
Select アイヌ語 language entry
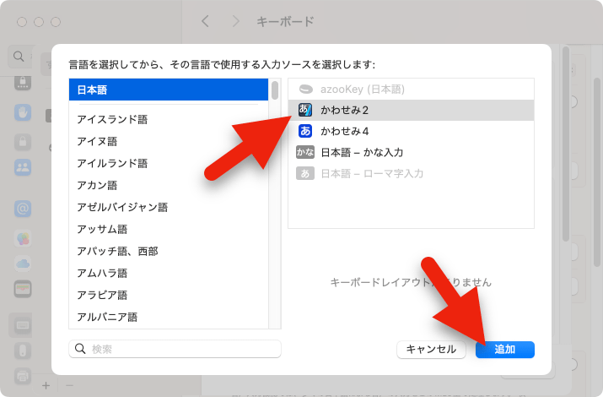169,141
